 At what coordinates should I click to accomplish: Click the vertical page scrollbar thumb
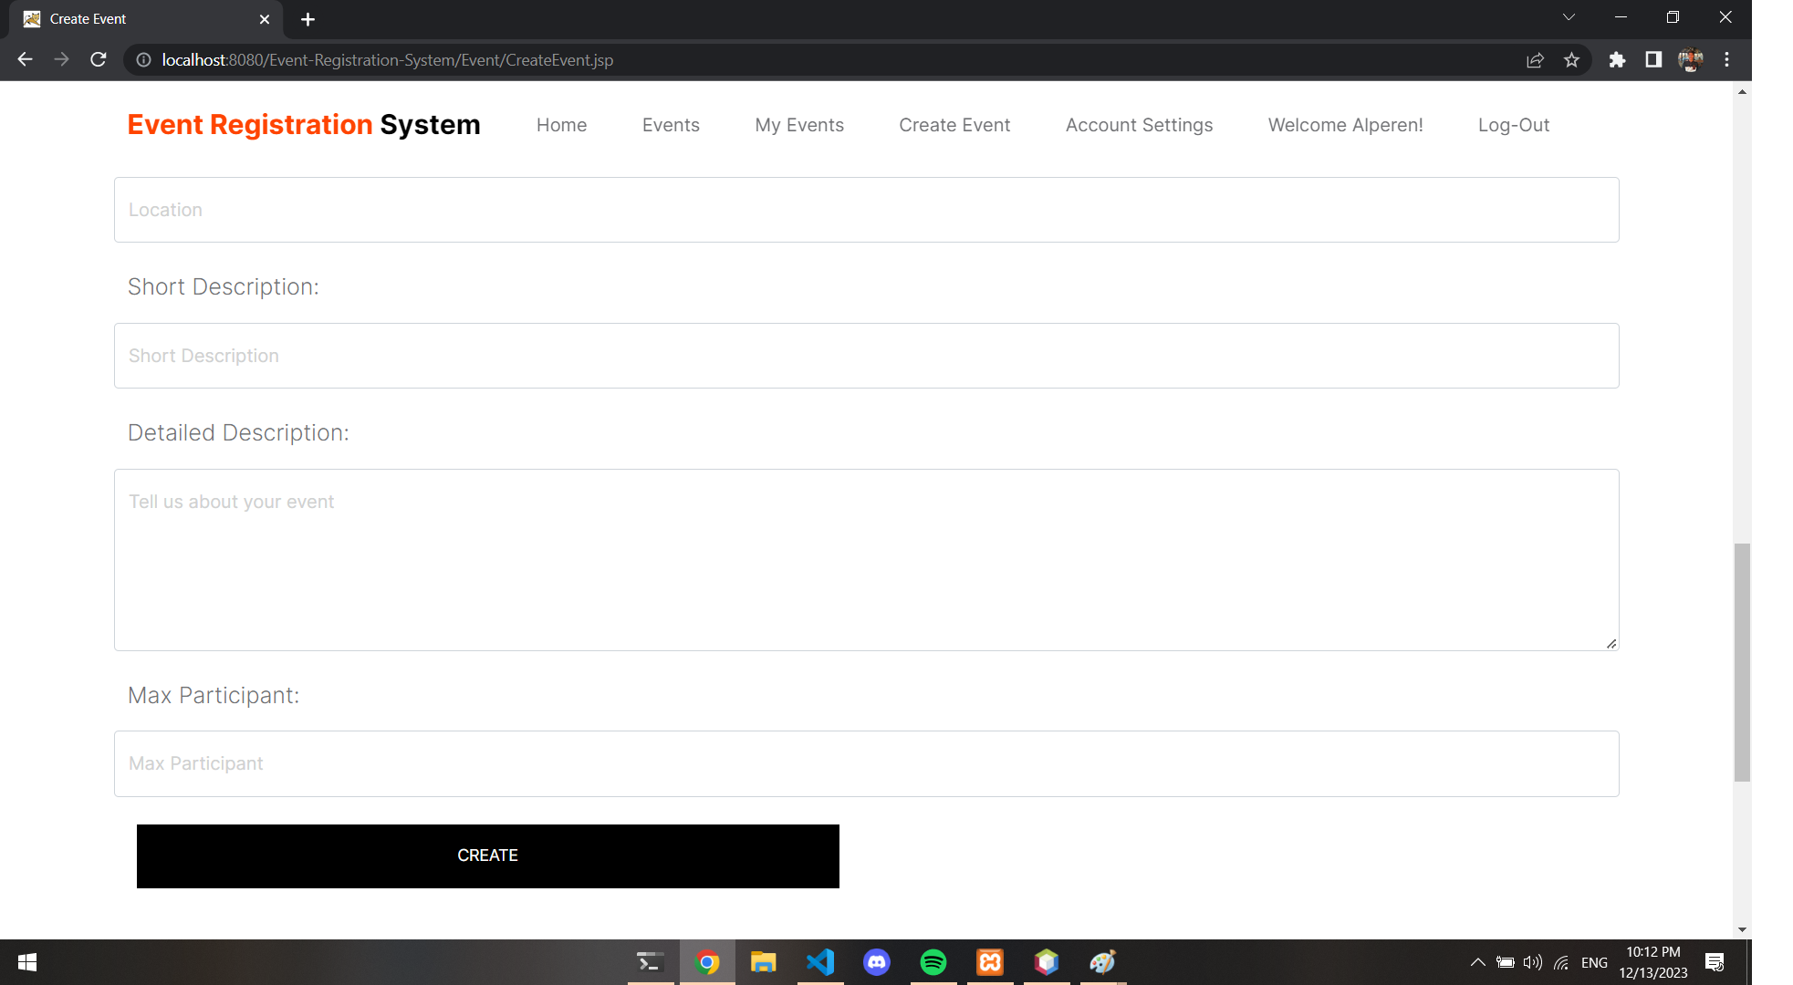point(1742,661)
